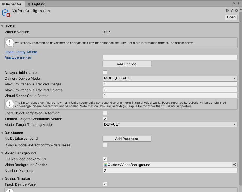Screen dimensions: 242x192
Task: Select the Inspector tab
Action: (12, 4)
